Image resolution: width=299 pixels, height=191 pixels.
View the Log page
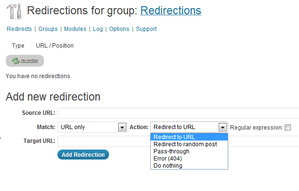(x=98, y=29)
